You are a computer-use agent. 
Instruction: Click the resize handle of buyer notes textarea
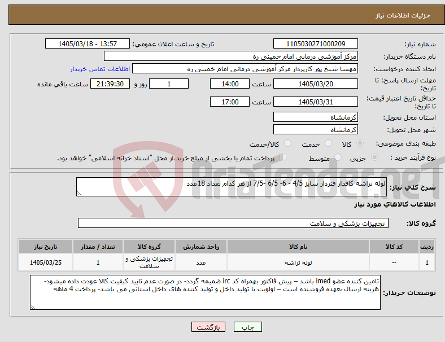[33, 307]
